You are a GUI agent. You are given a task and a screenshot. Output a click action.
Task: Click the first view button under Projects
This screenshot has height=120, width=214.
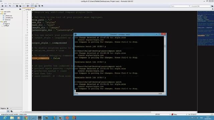coord(8,111)
